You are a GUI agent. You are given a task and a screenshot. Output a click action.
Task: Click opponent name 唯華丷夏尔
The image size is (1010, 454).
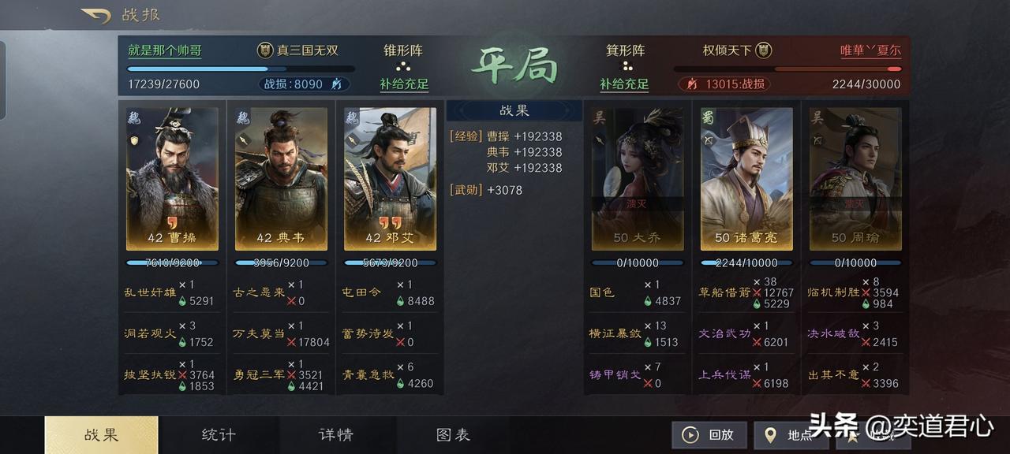click(x=870, y=50)
